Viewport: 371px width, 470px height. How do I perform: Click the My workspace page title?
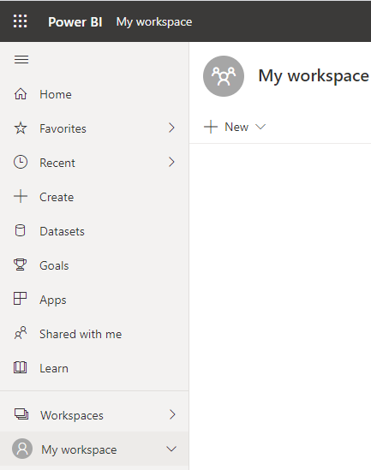[x=314, y=76]
